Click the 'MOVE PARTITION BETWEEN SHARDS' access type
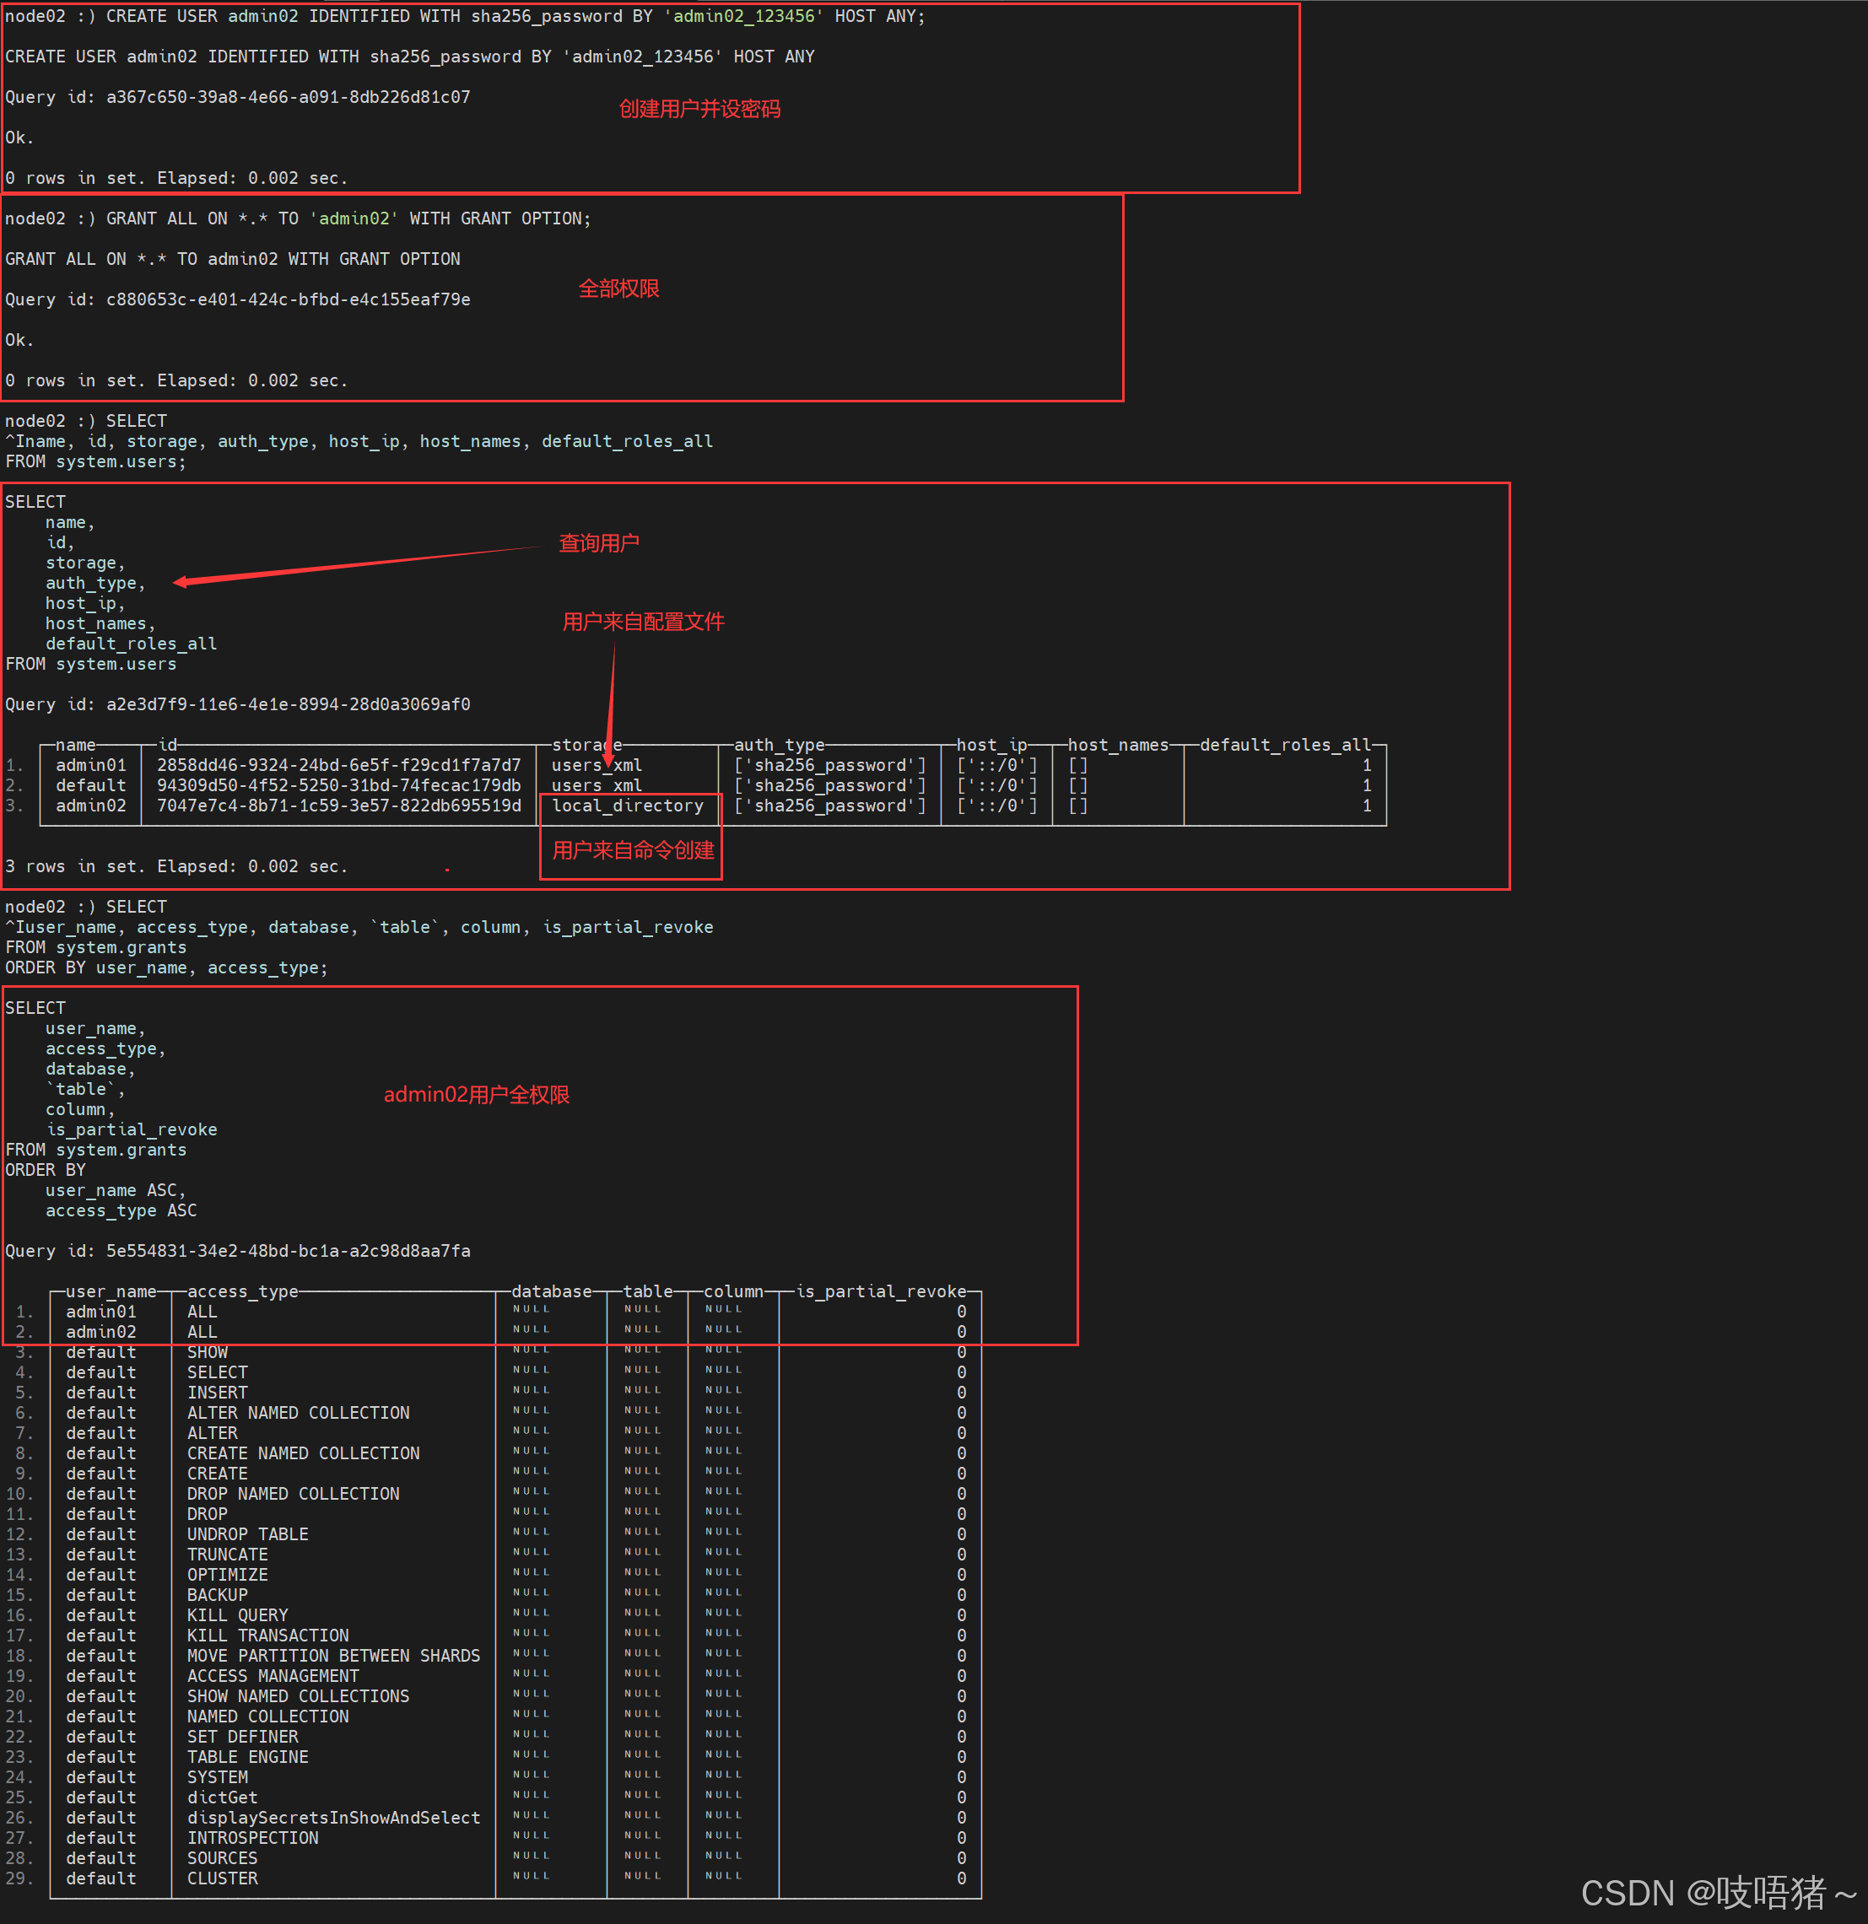This screenshot has height=1924, width=1868. pyautogui.click(x=333, y=1656)
